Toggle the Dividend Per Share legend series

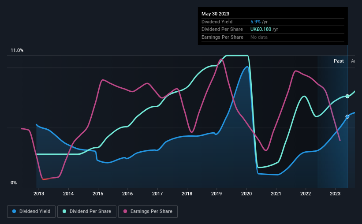(87, 212)
